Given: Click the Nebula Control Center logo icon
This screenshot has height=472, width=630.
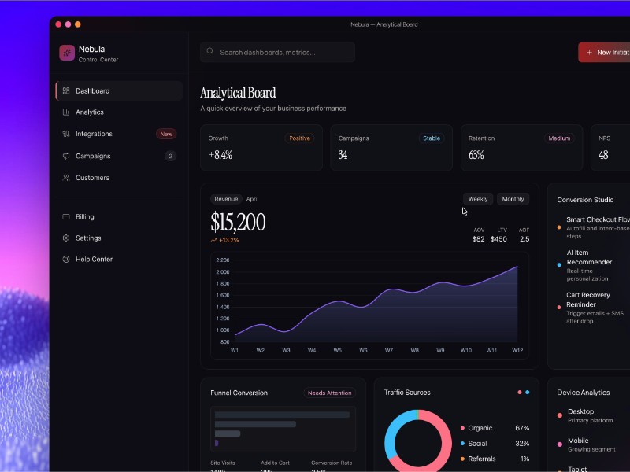Looking at the screenshot, I should coord(68,53).
